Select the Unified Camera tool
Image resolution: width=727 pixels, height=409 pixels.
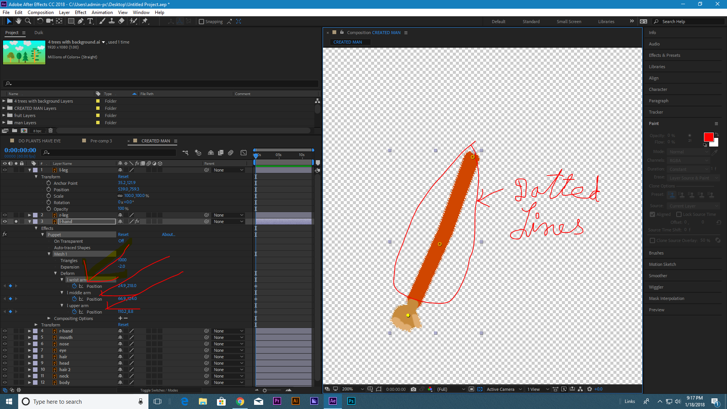pyautogui.click(x=49, y=21)
